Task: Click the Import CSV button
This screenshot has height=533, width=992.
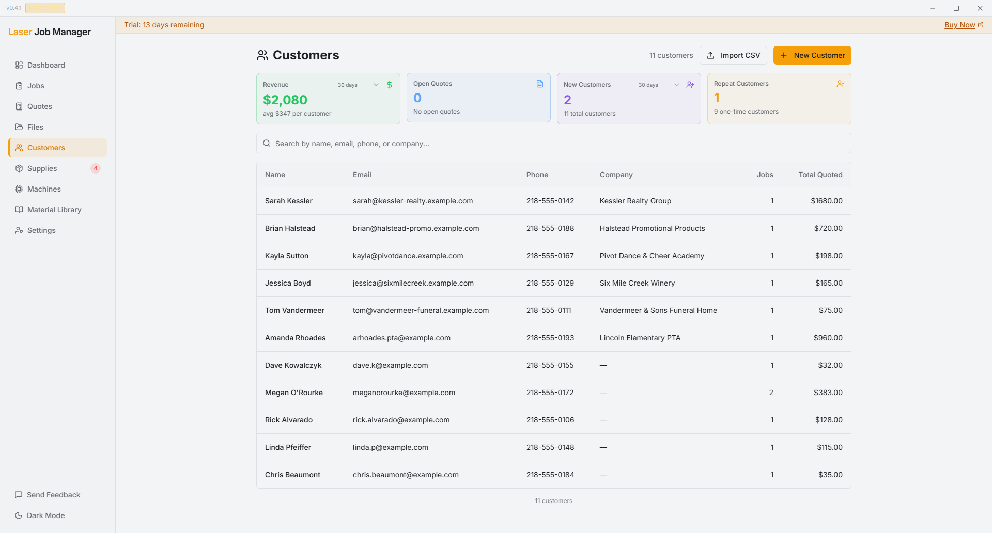Action: coord(733,55)
